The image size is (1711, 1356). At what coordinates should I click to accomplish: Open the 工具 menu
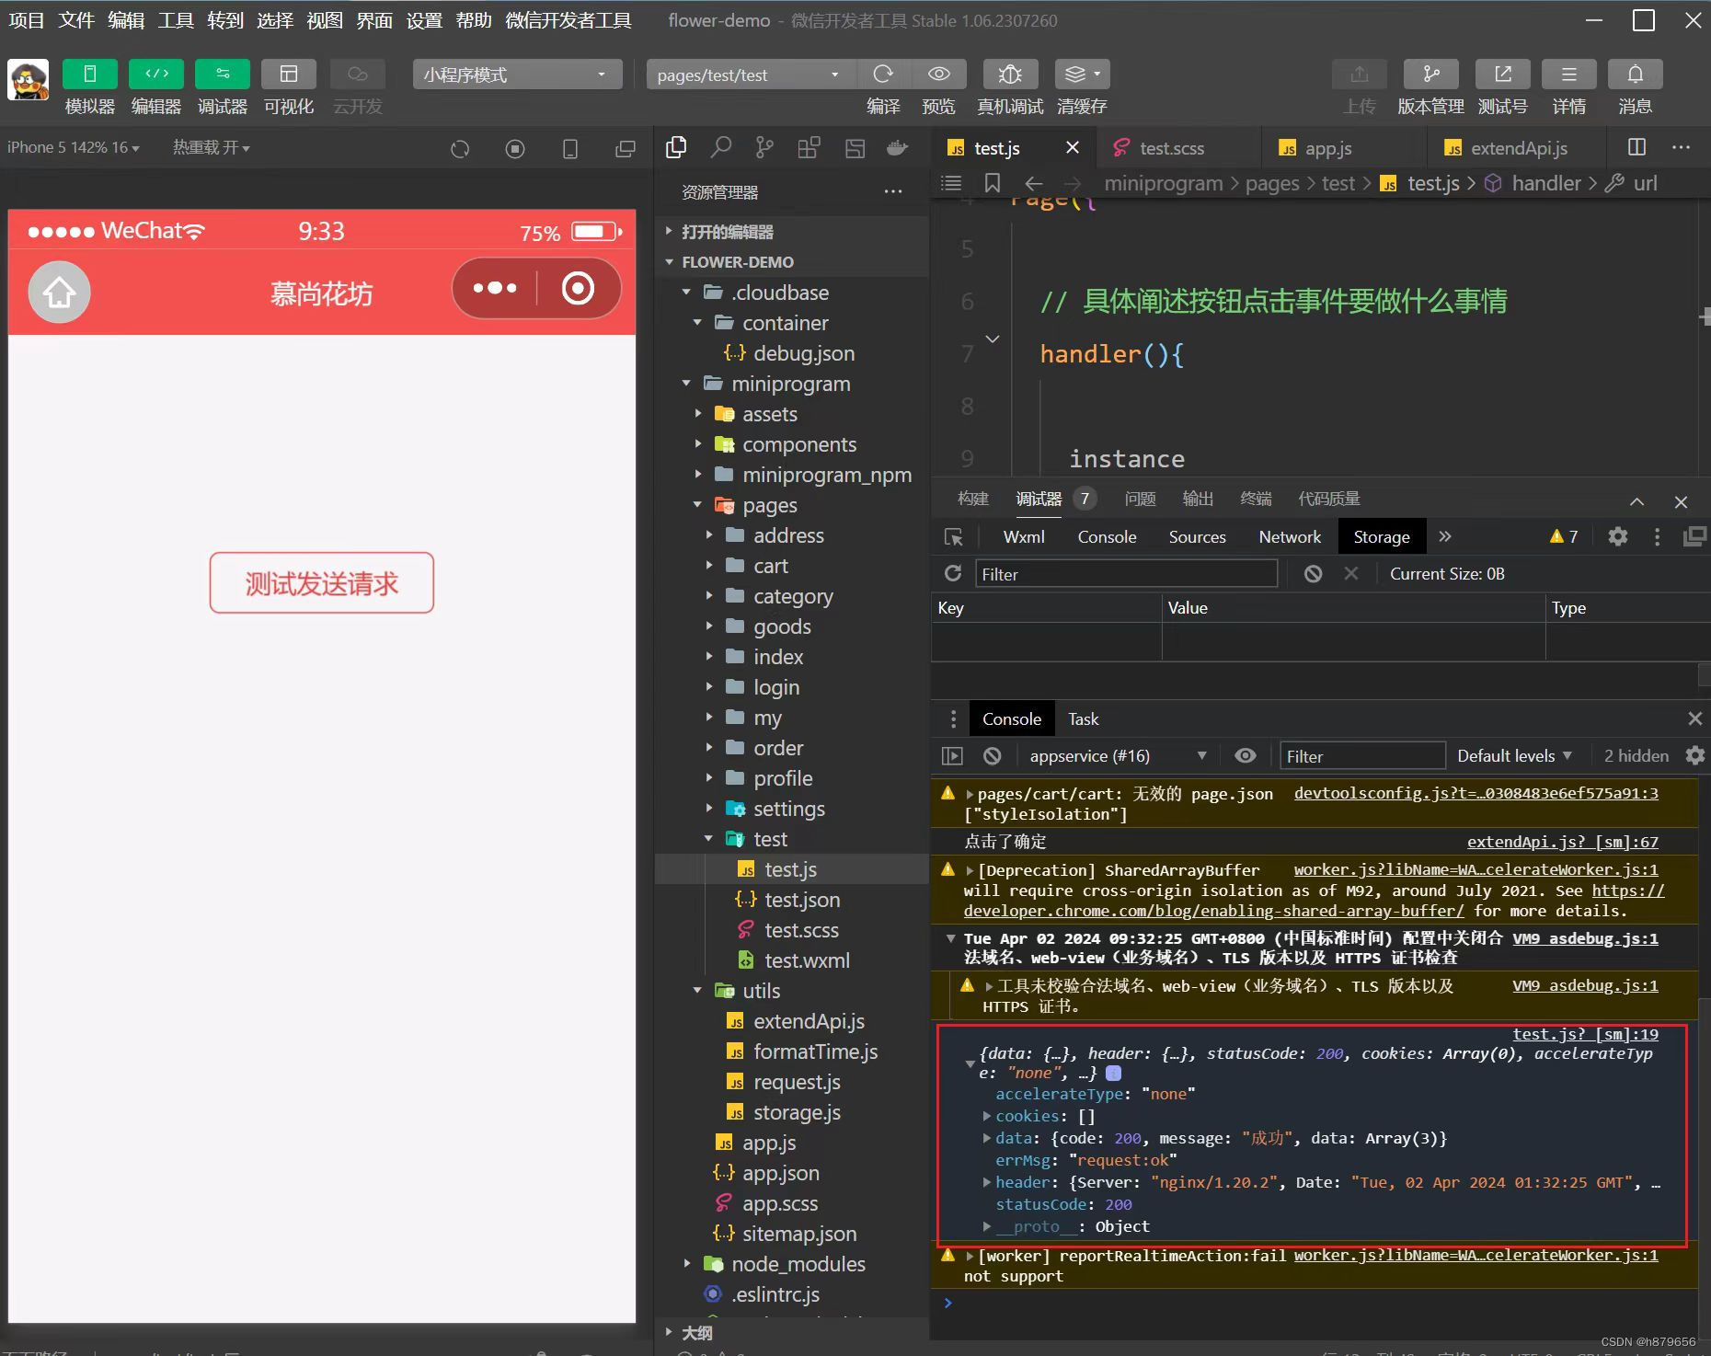176,20
